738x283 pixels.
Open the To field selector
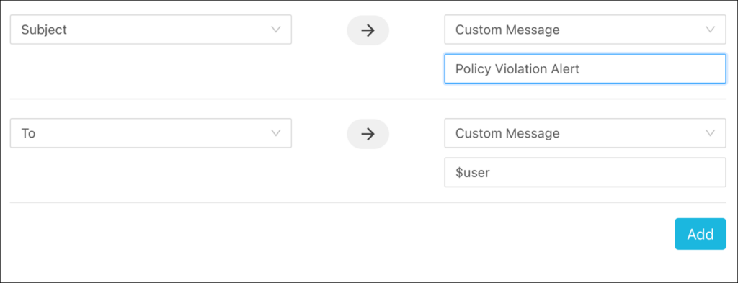(151, 133)
